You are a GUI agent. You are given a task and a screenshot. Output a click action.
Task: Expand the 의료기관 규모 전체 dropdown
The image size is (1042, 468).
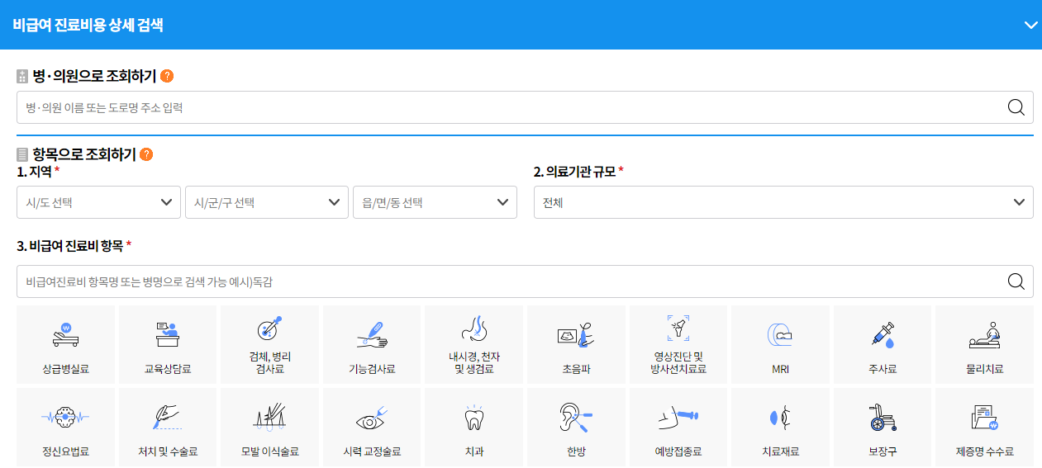tap(783, 202)
